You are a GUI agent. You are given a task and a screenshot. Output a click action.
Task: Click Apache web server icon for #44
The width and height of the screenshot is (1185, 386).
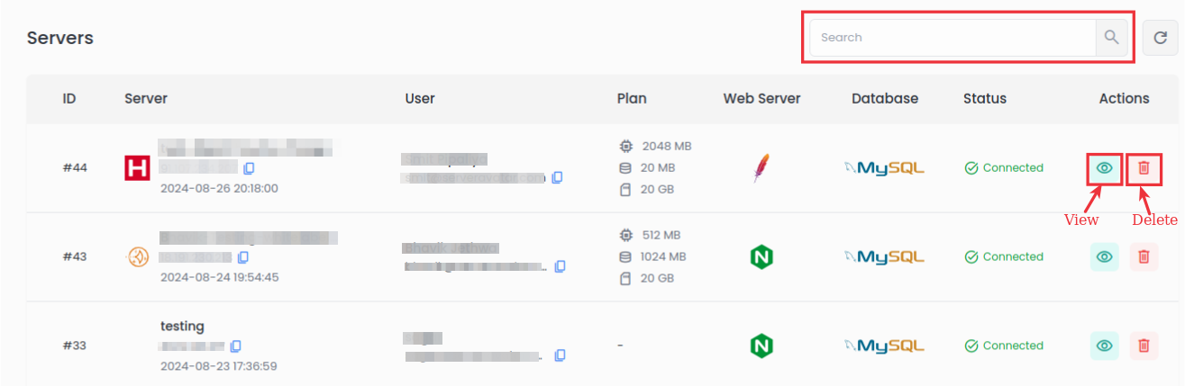pos(761,168)
